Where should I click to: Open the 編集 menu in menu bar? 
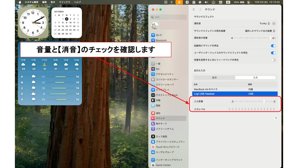tap(44, 2)
